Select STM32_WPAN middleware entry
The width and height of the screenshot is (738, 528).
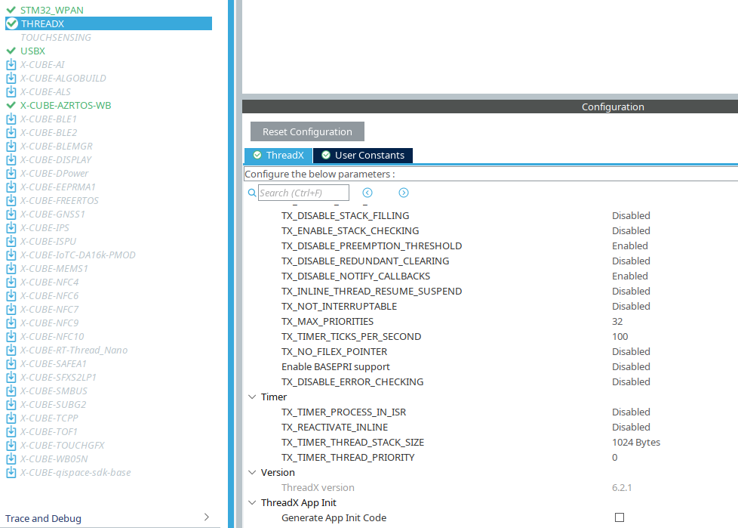point(52,10)
